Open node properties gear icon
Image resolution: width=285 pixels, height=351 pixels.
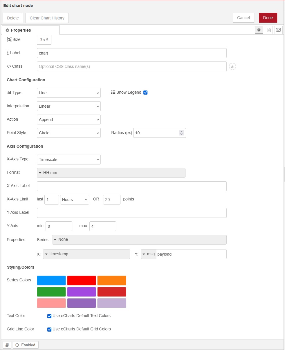click(259, 30)
